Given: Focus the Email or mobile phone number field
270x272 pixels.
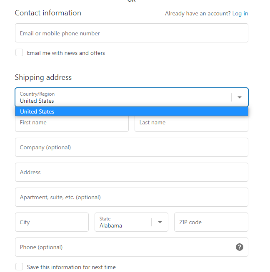Looking at the screenshot, I should [x=131, y=33].
